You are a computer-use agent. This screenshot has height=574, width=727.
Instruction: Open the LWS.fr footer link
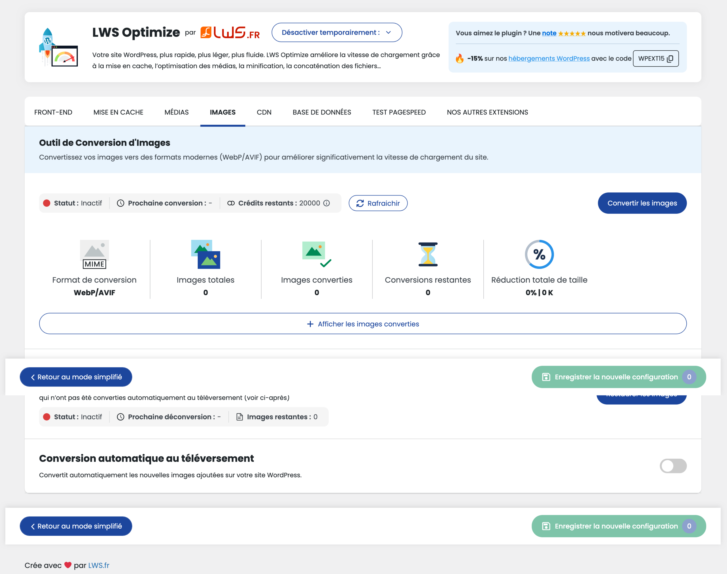coord(99,565)
